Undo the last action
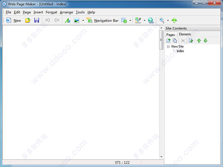 click(x=48, y=20)
